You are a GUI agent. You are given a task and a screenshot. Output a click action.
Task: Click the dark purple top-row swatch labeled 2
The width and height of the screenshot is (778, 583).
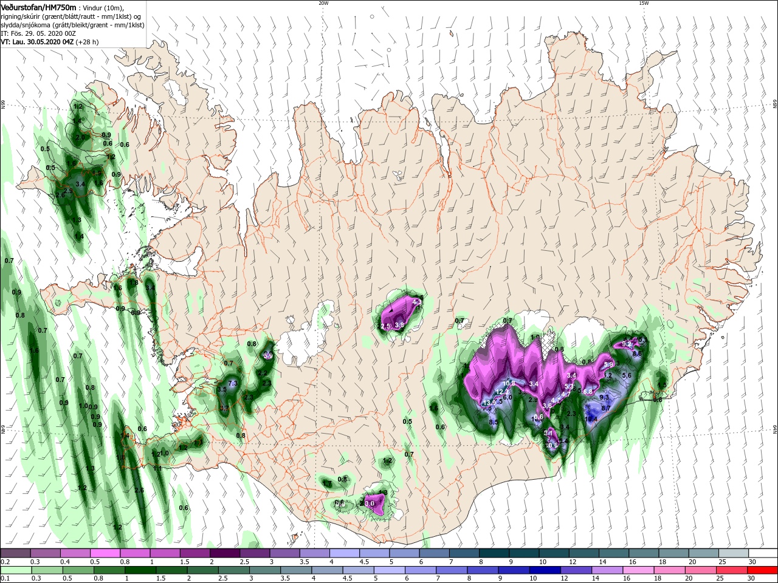point(224,553)
